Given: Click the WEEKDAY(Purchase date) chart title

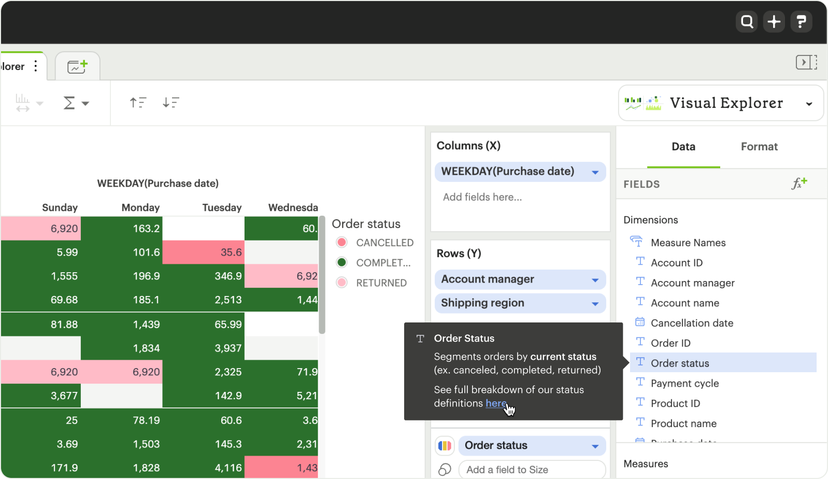Looking at the screenshot, I should pyautogui.click(x=158, y=184).
